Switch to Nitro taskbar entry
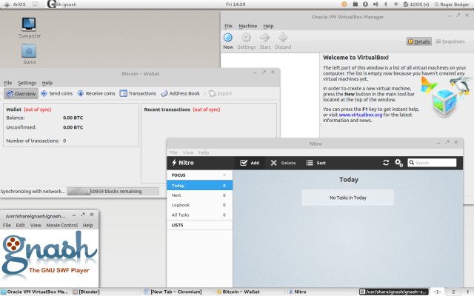Screen dimensions: 474x296 (x=298, y=292)
